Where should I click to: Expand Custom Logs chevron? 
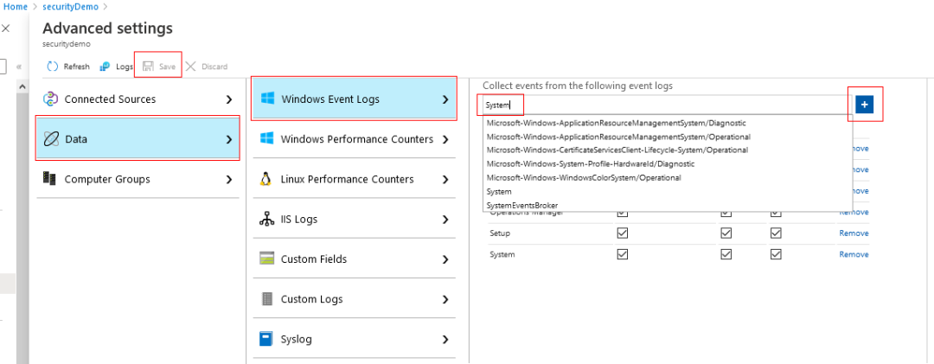445,300
